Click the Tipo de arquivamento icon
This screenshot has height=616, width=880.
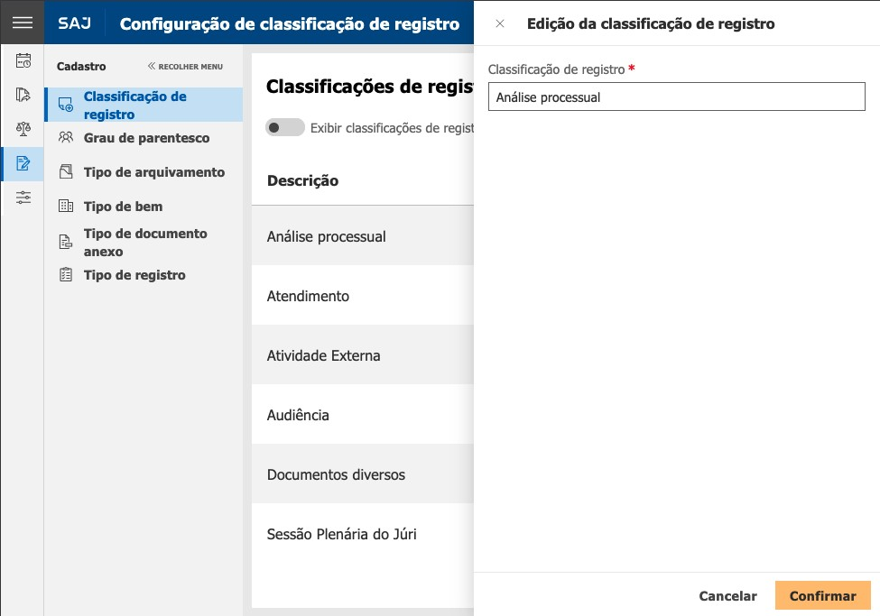(66, 171)
